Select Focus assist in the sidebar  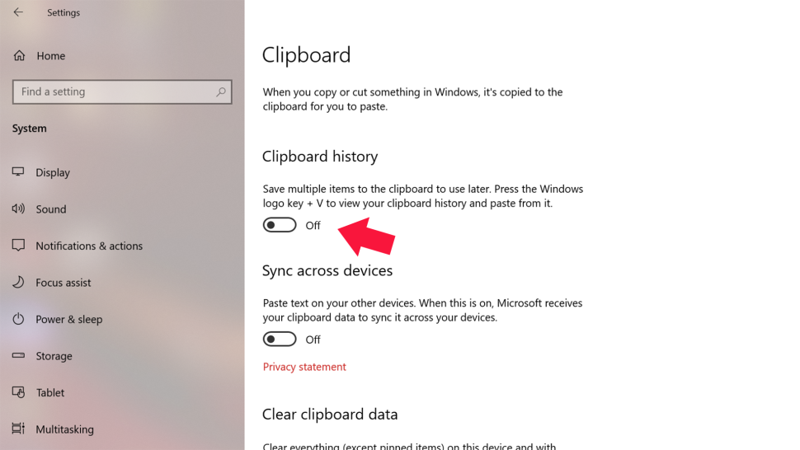pos(64,283)
